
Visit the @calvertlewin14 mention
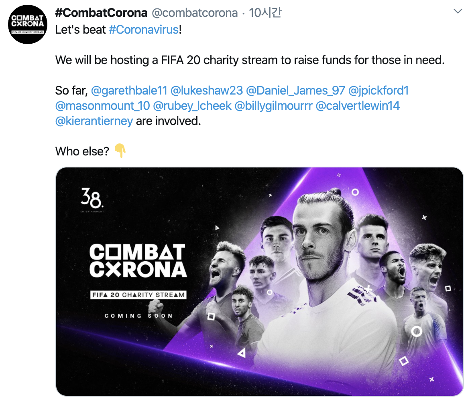tap(358, 106)
